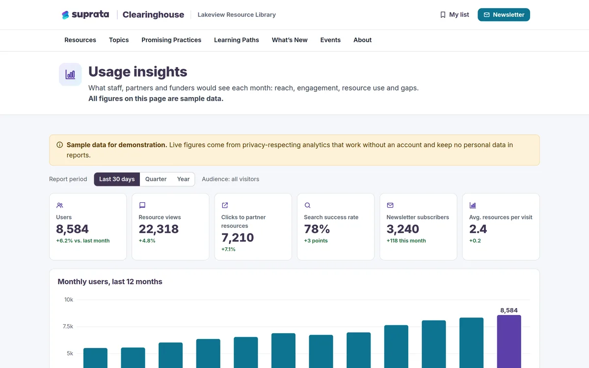Select the Last 30 days report period
Image resolution: width=589 pixels, height=368 pixels.
pyautogui.click(x=117, y=179)
